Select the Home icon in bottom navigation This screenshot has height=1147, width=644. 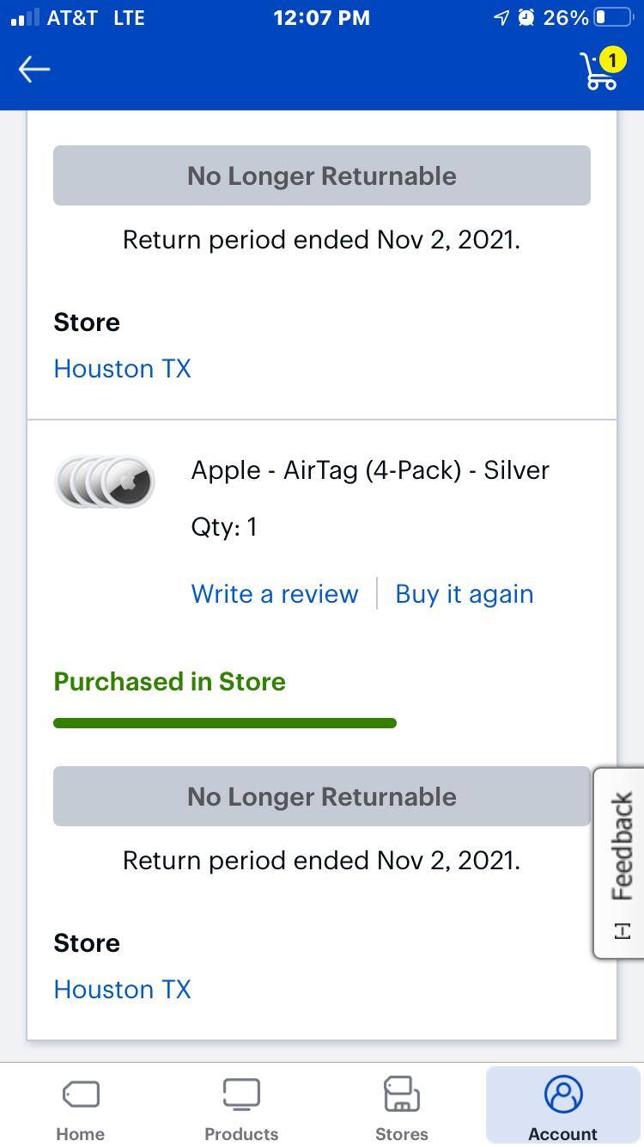coord(80,1093)
